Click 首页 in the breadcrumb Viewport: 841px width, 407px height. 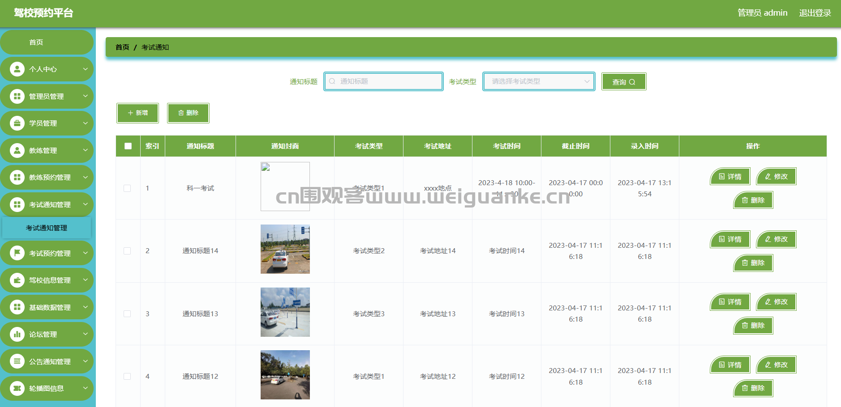tap(122, 47)
